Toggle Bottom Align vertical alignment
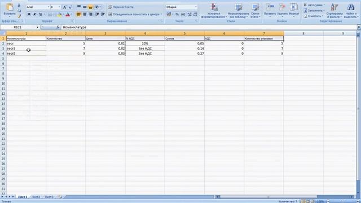This screenshot has width=361, height=203. pyautogui.click(x=90, y=7)
